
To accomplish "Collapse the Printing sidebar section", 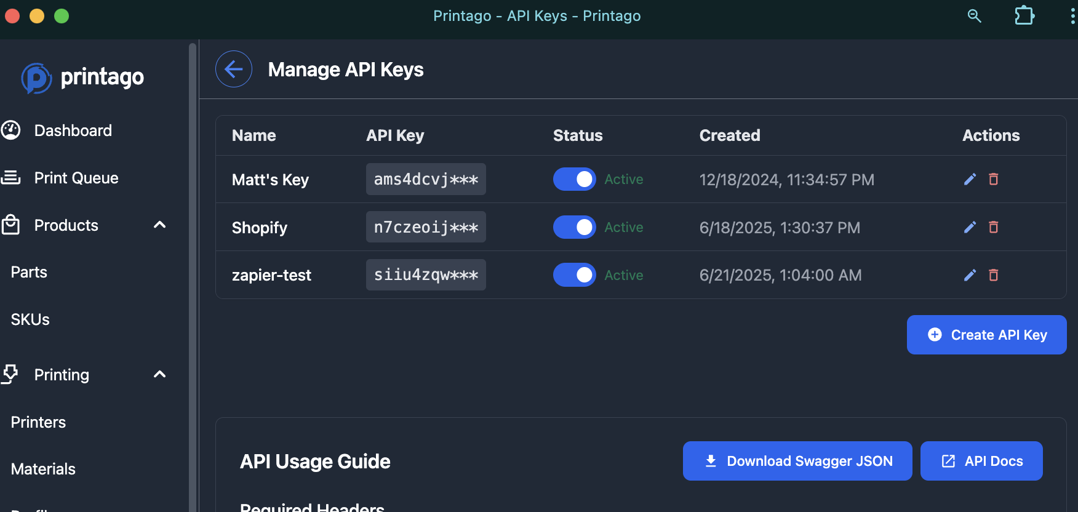I will (x=159, y=375).
